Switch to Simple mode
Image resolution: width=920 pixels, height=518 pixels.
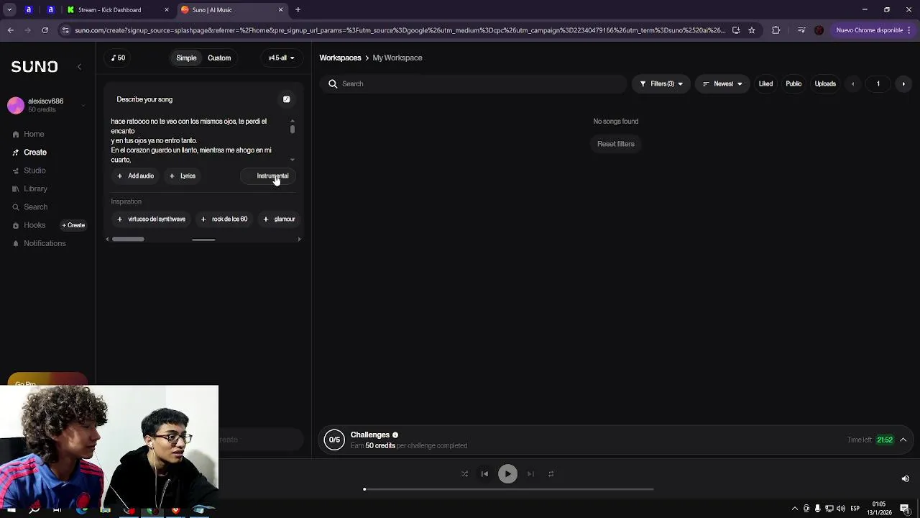pyautogui.click(x=186, y=58)
